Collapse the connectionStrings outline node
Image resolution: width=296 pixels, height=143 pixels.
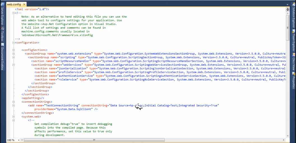[x=13, y=102]
